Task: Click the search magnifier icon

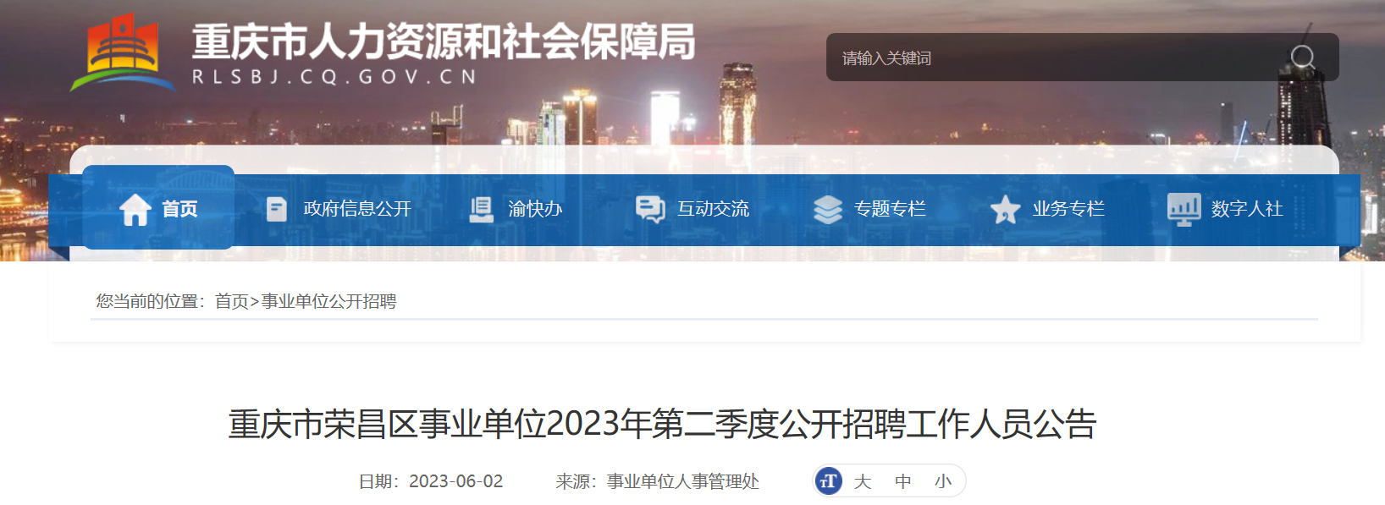Action: tap(1302, 58)
